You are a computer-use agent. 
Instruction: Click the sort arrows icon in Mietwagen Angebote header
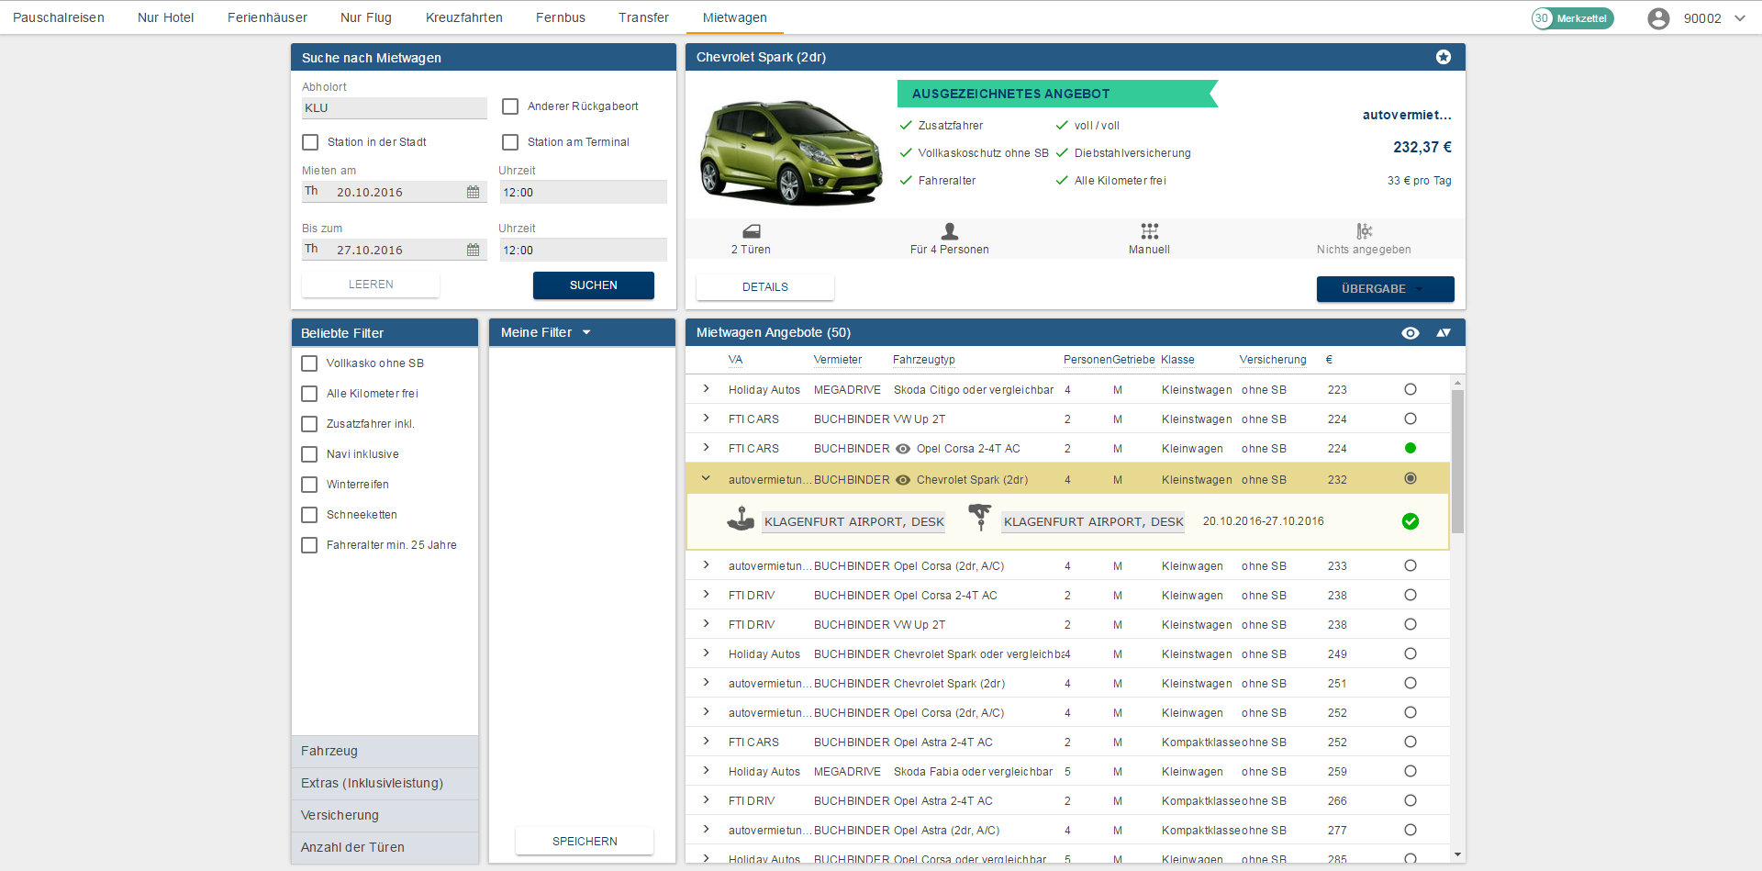(1444, 333)
